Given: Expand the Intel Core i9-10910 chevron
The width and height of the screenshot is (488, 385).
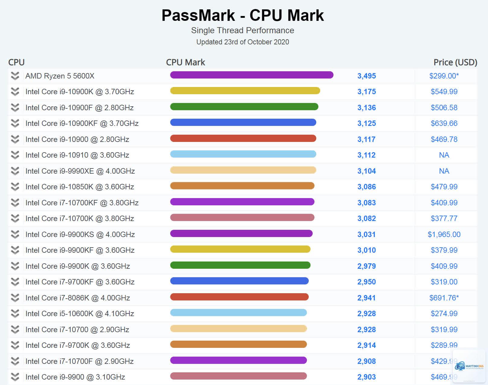Looking at the screenshot, I should (15, 155).
